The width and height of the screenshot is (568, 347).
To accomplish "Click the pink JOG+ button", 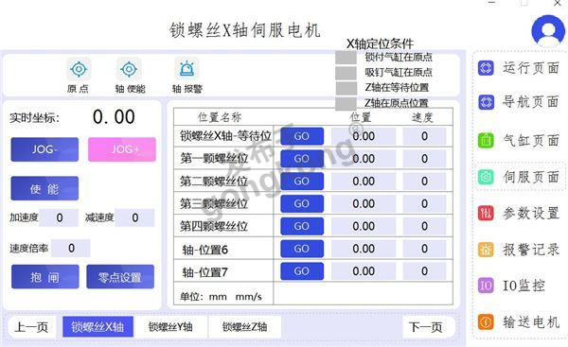I will pos(122,149).
